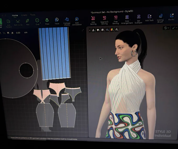Open the colorful map display icon
The image size is (178, 149).
[112, 30]
